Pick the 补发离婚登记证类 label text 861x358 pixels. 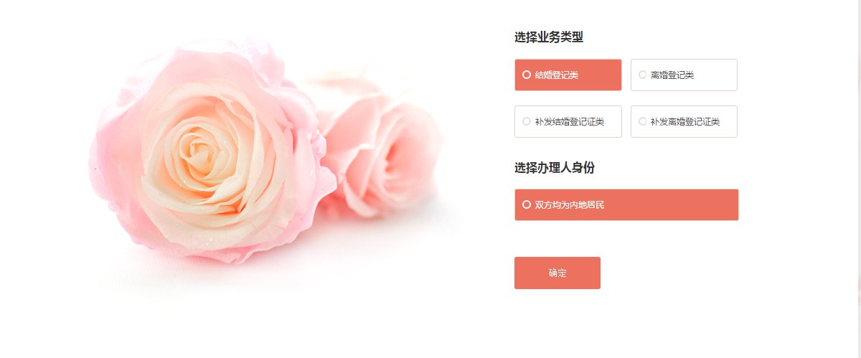click(685, 121)
